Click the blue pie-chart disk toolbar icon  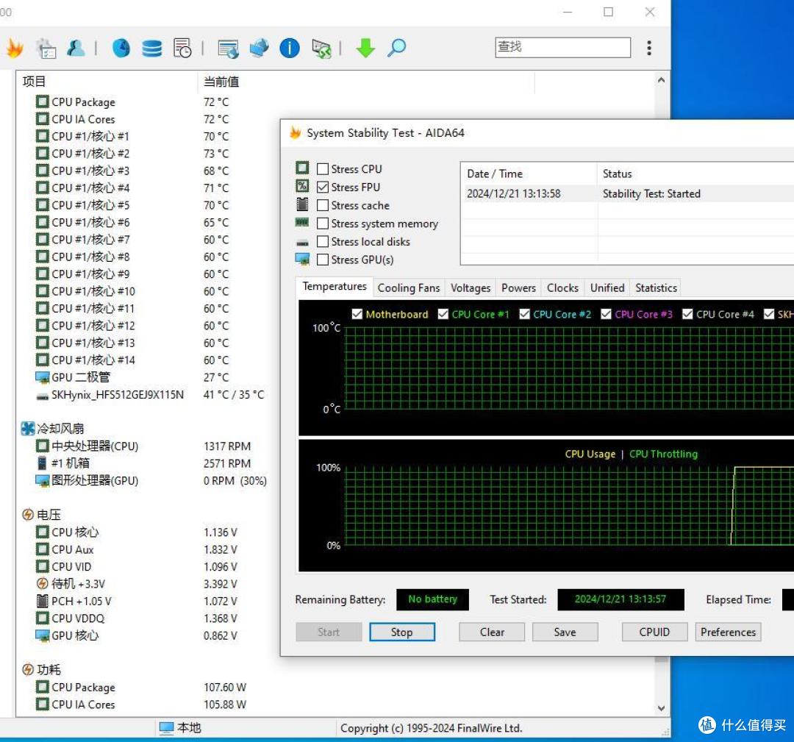121,48
